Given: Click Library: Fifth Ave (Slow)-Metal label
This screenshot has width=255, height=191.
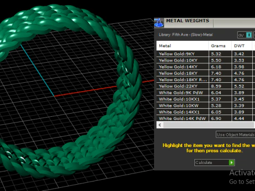Looking at the screenshot, I should point(185,34).
